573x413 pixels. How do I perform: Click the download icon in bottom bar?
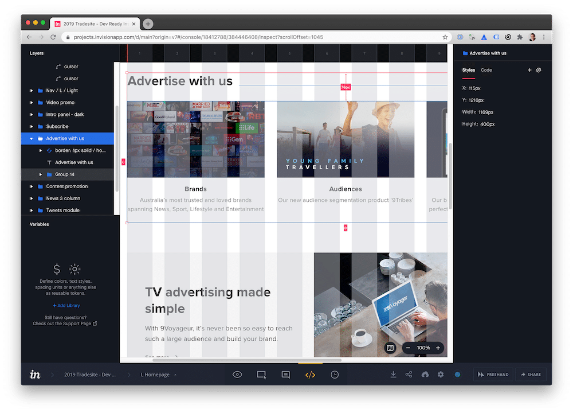tap(393, 374)
